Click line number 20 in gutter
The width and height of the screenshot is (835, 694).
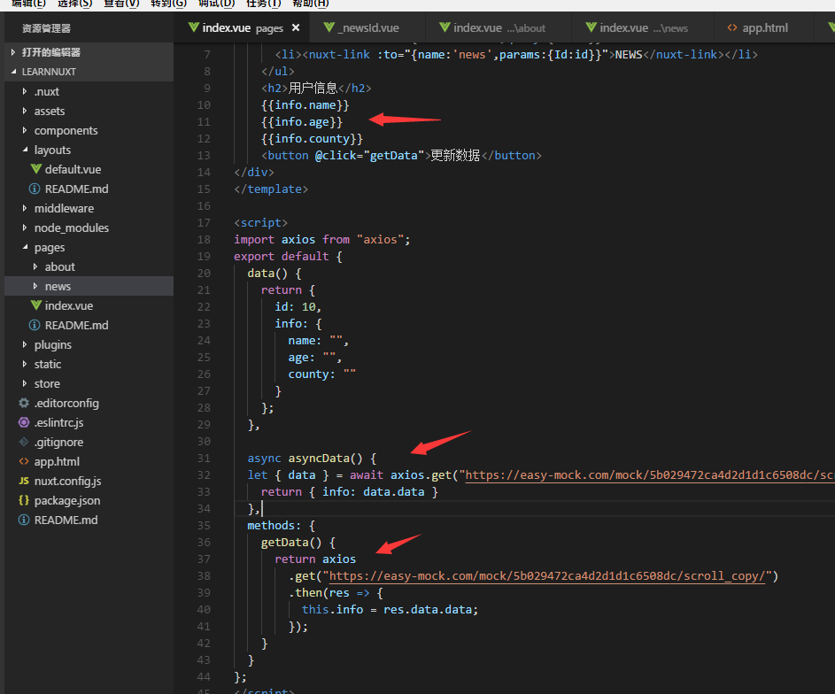tap(204, 273)
